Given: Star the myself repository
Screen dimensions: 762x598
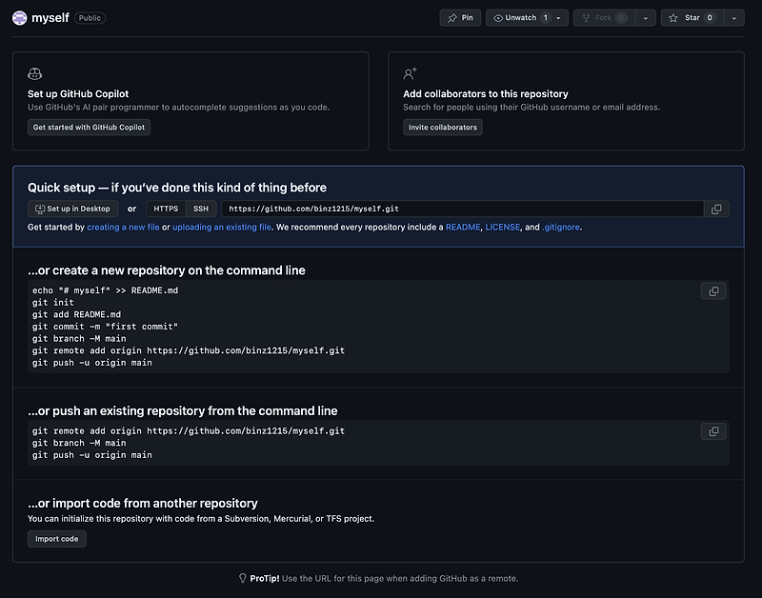Looking at the screenshot, I should 686,16.
